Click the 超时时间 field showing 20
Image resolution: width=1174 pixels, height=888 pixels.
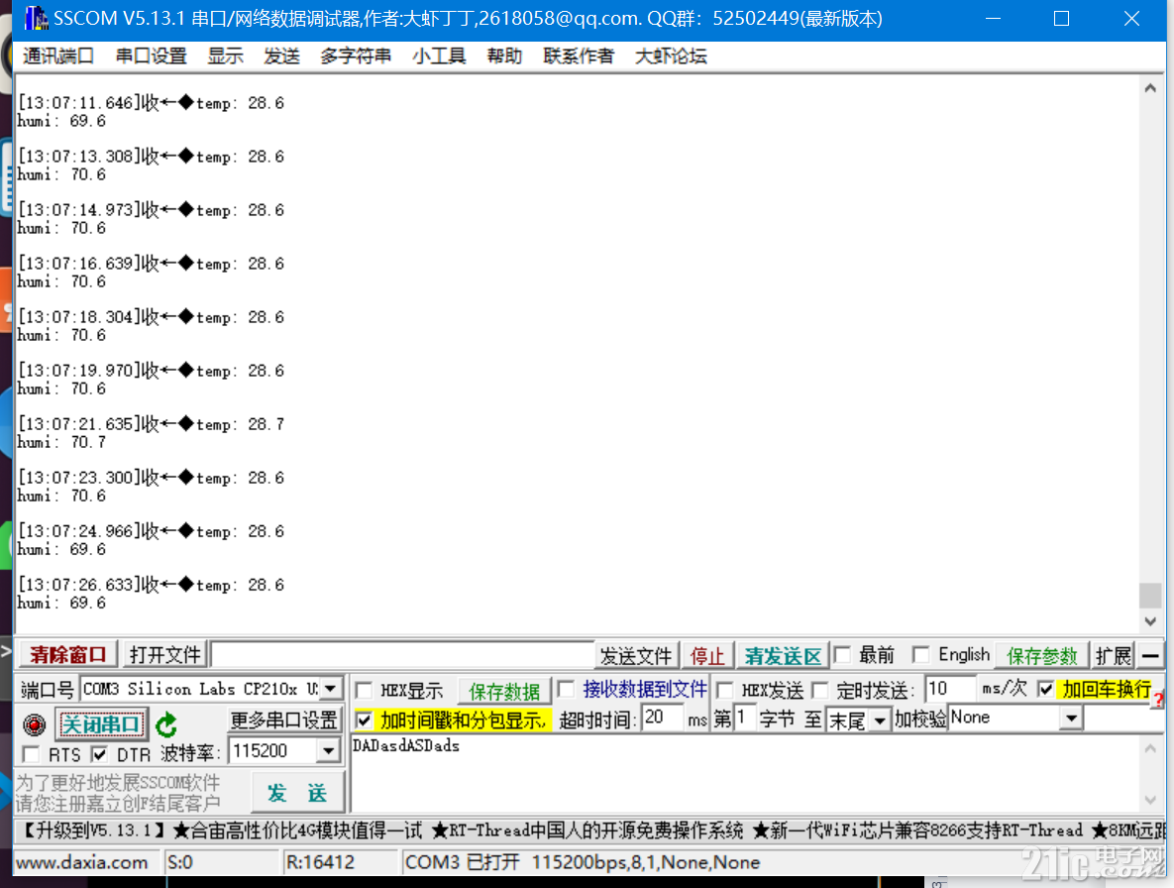click(662, 719)
